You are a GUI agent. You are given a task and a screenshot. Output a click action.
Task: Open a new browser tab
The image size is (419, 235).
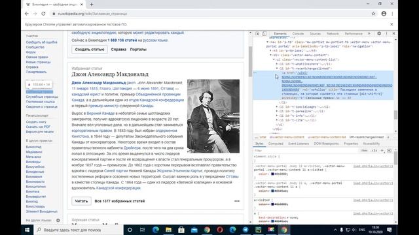(x=92, y=5)
